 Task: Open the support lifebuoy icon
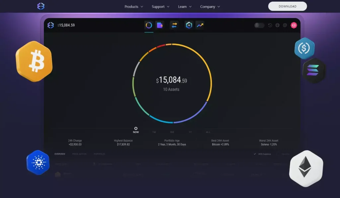277,25
